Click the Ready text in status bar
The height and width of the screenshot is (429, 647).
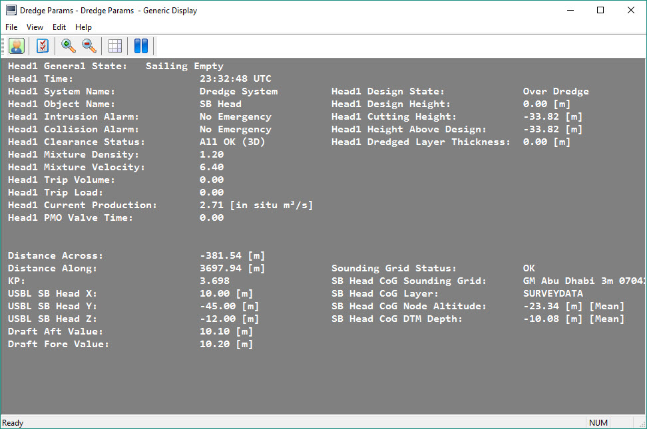13,423
